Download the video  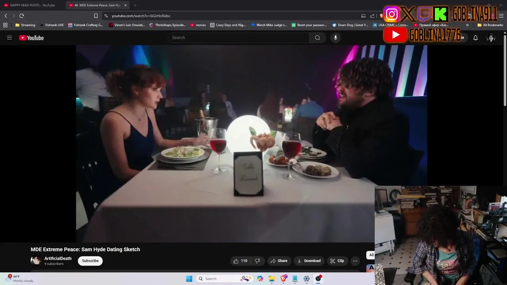tap(309, 261)
